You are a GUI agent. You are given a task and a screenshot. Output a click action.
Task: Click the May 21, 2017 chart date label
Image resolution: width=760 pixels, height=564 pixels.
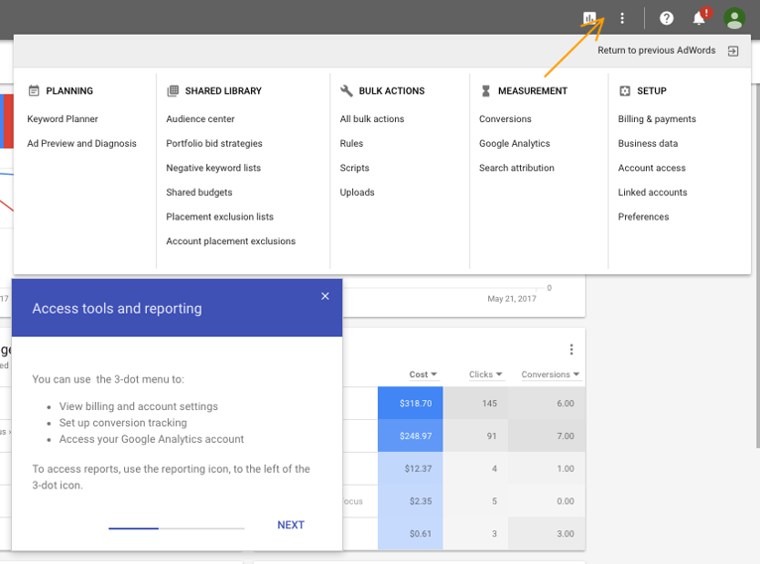[x=511, y=299]
